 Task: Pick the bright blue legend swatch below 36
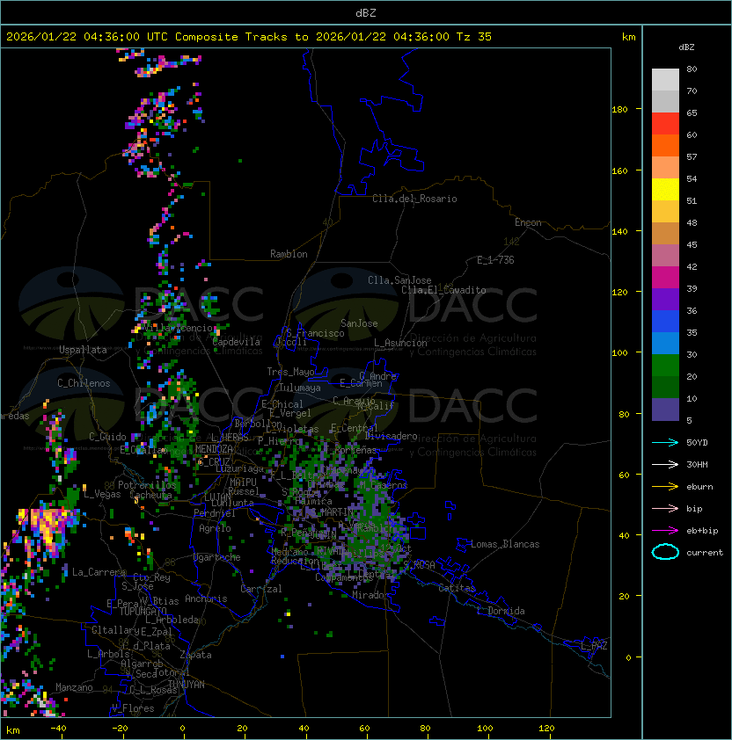[x=665, y=322]
